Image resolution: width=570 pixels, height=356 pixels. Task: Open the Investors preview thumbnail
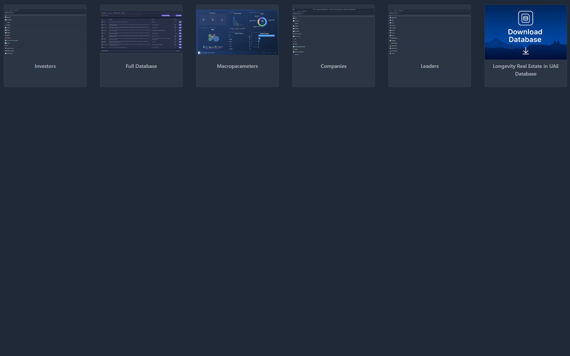click(45, 32)
